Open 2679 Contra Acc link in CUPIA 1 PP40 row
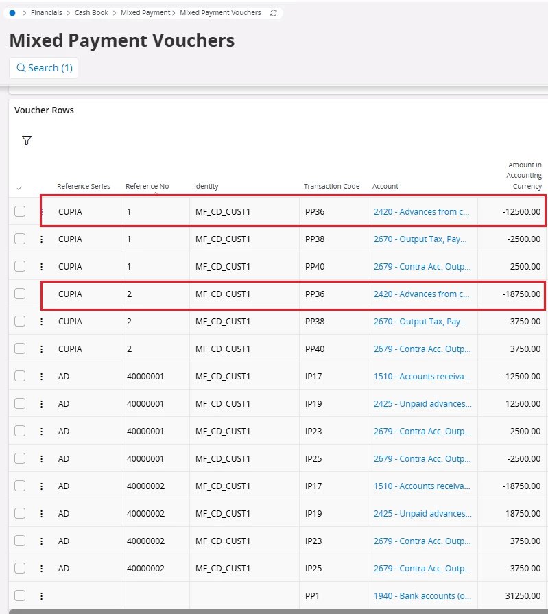 tap(422, 267)
